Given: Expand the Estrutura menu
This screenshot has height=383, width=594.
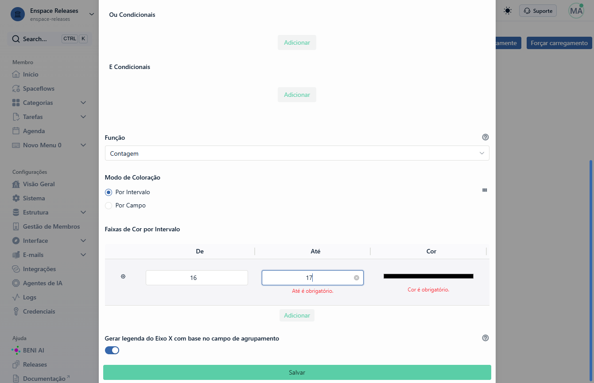Looking at the screenshot, I should pos(83,212).
